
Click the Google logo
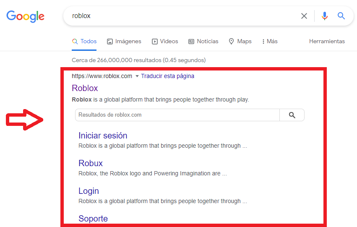click(25, 16)
